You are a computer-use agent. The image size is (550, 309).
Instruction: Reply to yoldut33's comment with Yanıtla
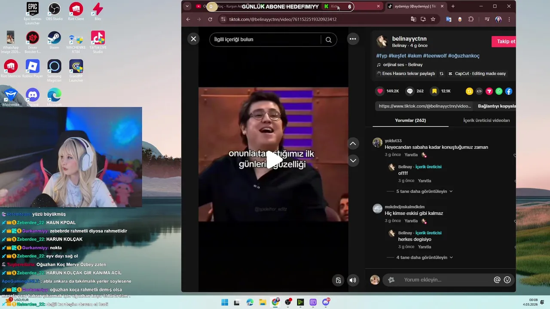pyautogui.click(x=411, y=155)
